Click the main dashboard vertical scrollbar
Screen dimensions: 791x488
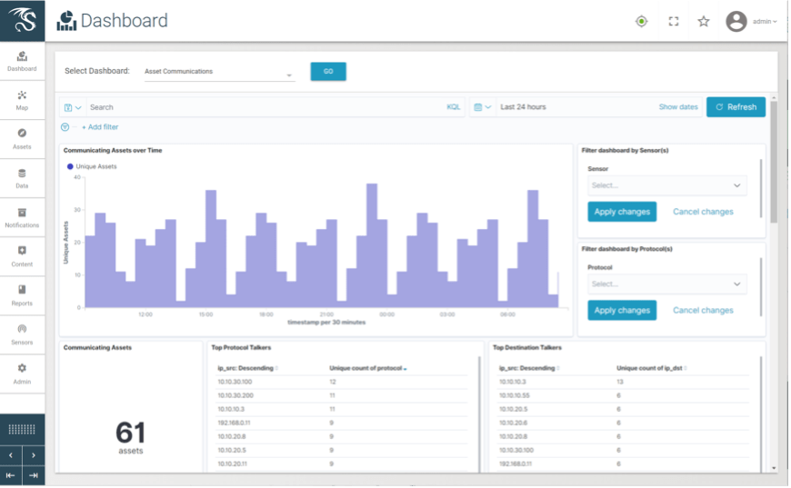[774, 162]
